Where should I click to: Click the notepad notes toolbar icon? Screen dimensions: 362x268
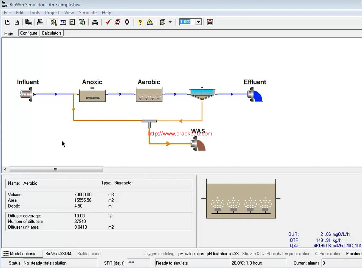click(82, 22)
